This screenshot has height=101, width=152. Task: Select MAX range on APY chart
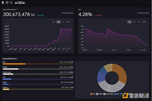pyautogui.click(x=144, y=22)
